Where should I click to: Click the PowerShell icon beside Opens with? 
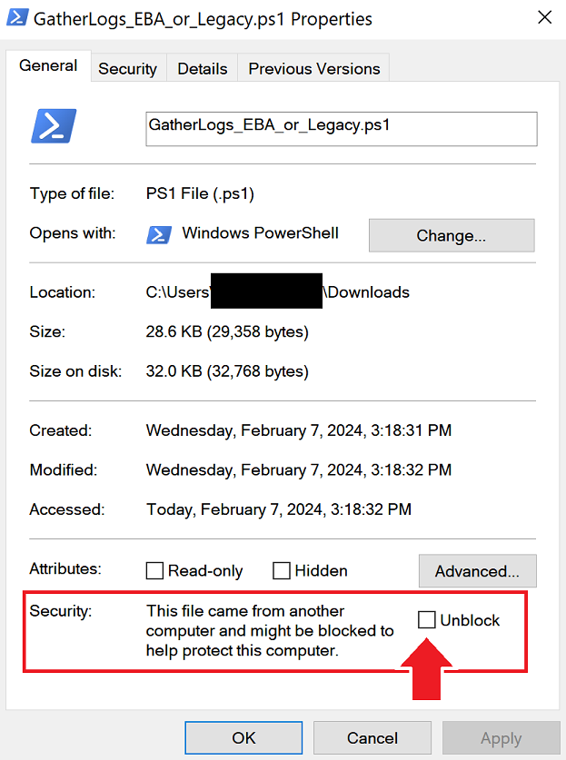point(159,233)
